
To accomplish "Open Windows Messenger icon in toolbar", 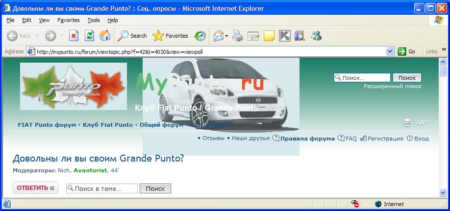I will (x=316, y=36).
